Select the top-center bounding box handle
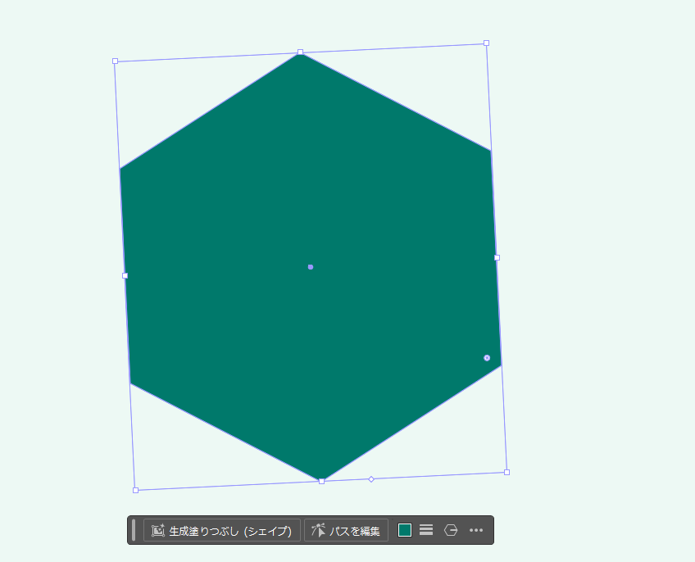Viewport: 695px width, 562px height. (x=300, y=52)
